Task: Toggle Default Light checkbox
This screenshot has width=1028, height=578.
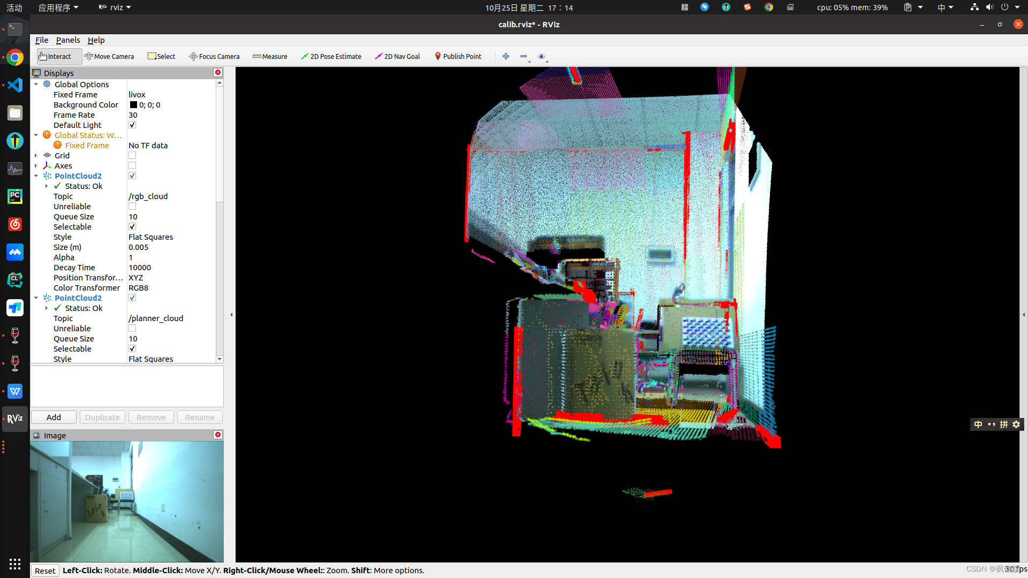Action: pyautogui.click(x=132, y=125)
